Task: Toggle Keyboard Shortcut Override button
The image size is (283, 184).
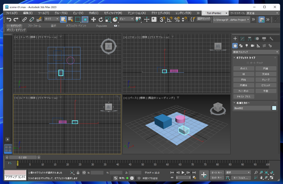Action: 154,19
